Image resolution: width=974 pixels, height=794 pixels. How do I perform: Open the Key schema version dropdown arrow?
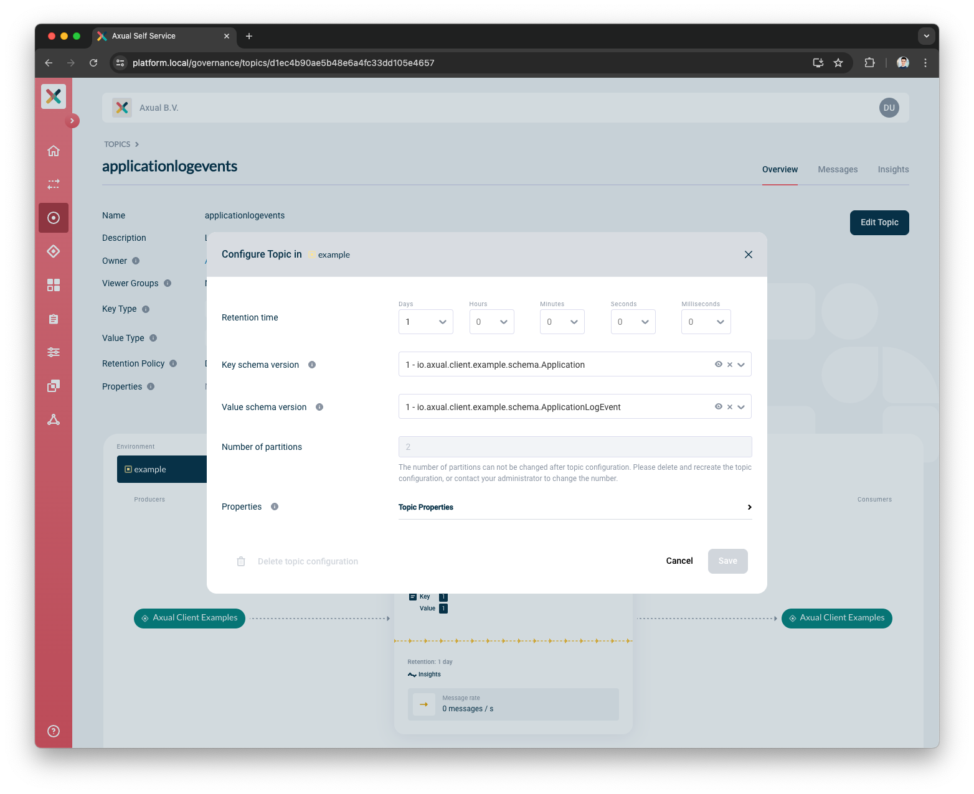coord(741,365)
